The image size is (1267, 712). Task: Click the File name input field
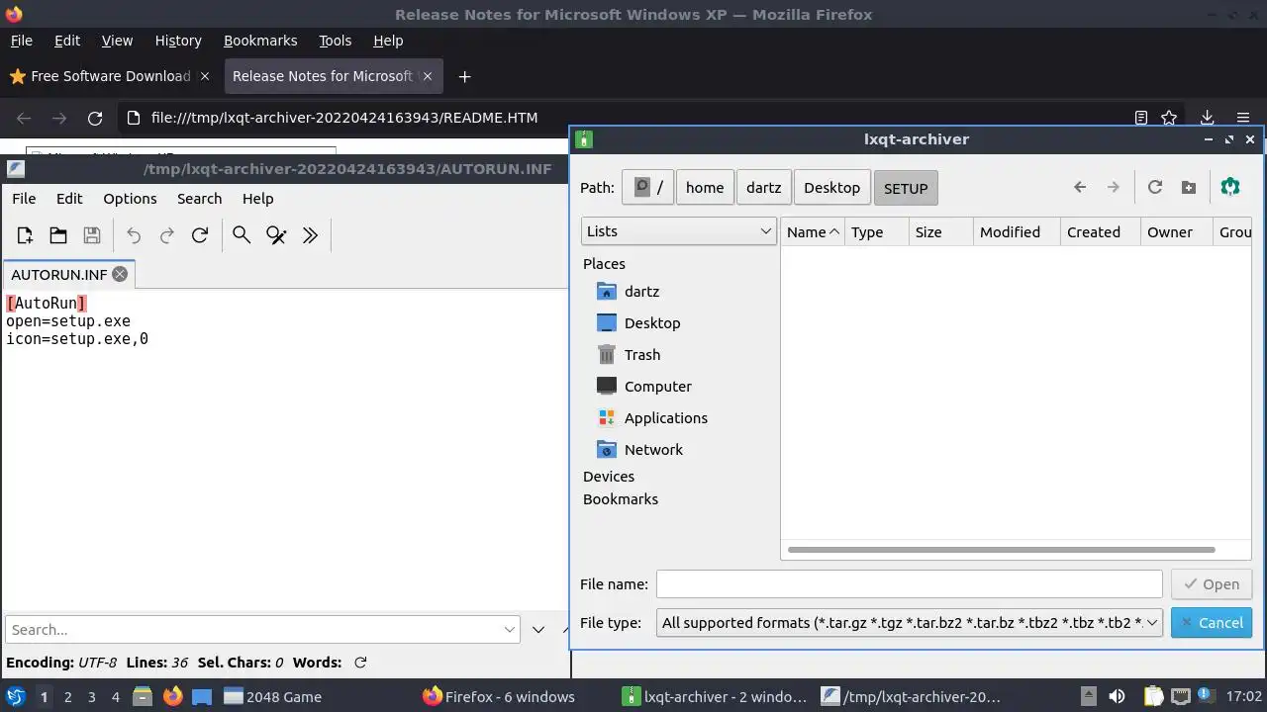point(909,584)
